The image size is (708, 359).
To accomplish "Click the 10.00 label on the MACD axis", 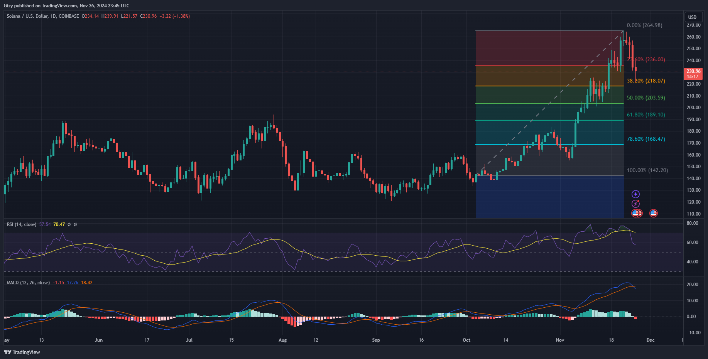I will (x=693, y=301).
